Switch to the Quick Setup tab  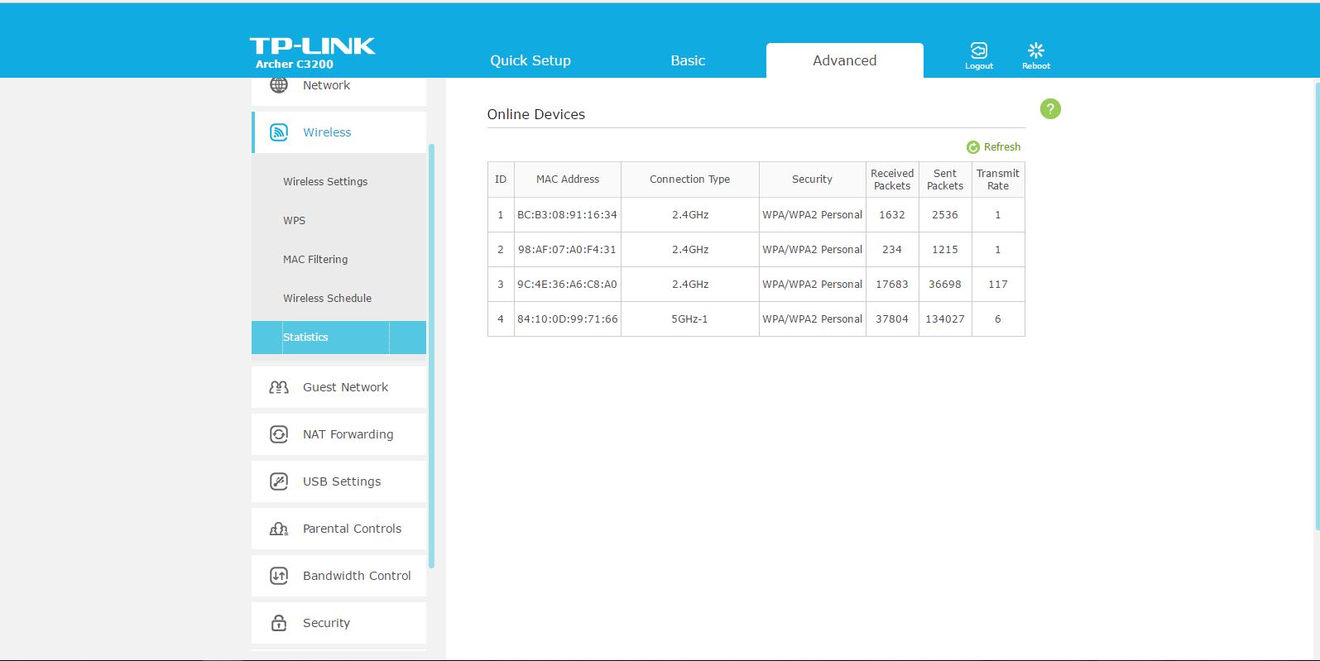pyautogui.click(x=530, y=60)
